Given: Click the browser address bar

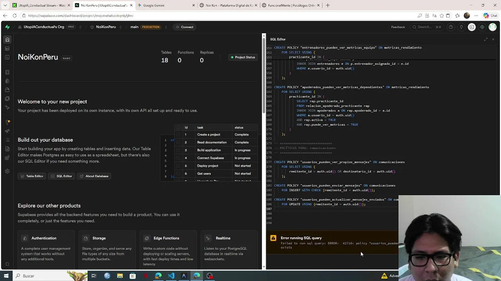Looking at the screenshot, I should coord(219,16).
